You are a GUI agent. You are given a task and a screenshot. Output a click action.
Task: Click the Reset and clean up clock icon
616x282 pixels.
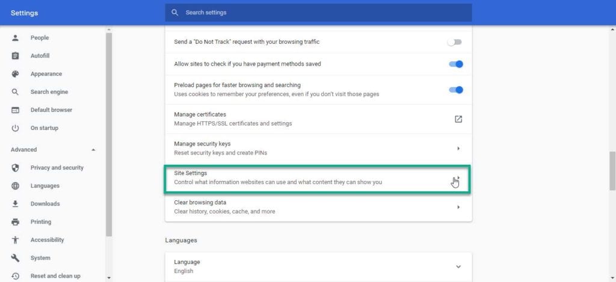point(15,276)
